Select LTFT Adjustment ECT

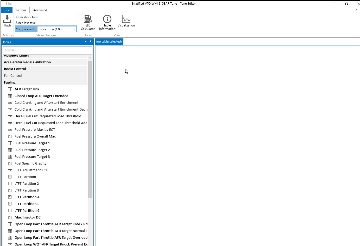[x=31, y=170]
